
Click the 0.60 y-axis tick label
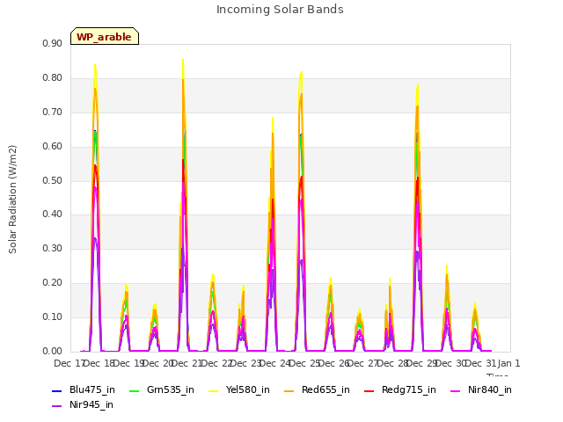click(53, 147)
